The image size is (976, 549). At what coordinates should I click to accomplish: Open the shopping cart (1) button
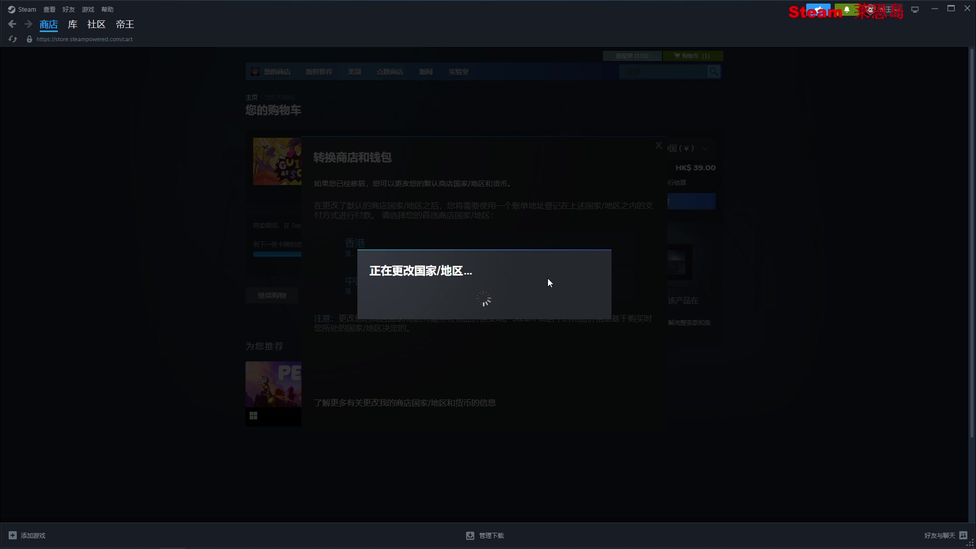tap(692, 56)
